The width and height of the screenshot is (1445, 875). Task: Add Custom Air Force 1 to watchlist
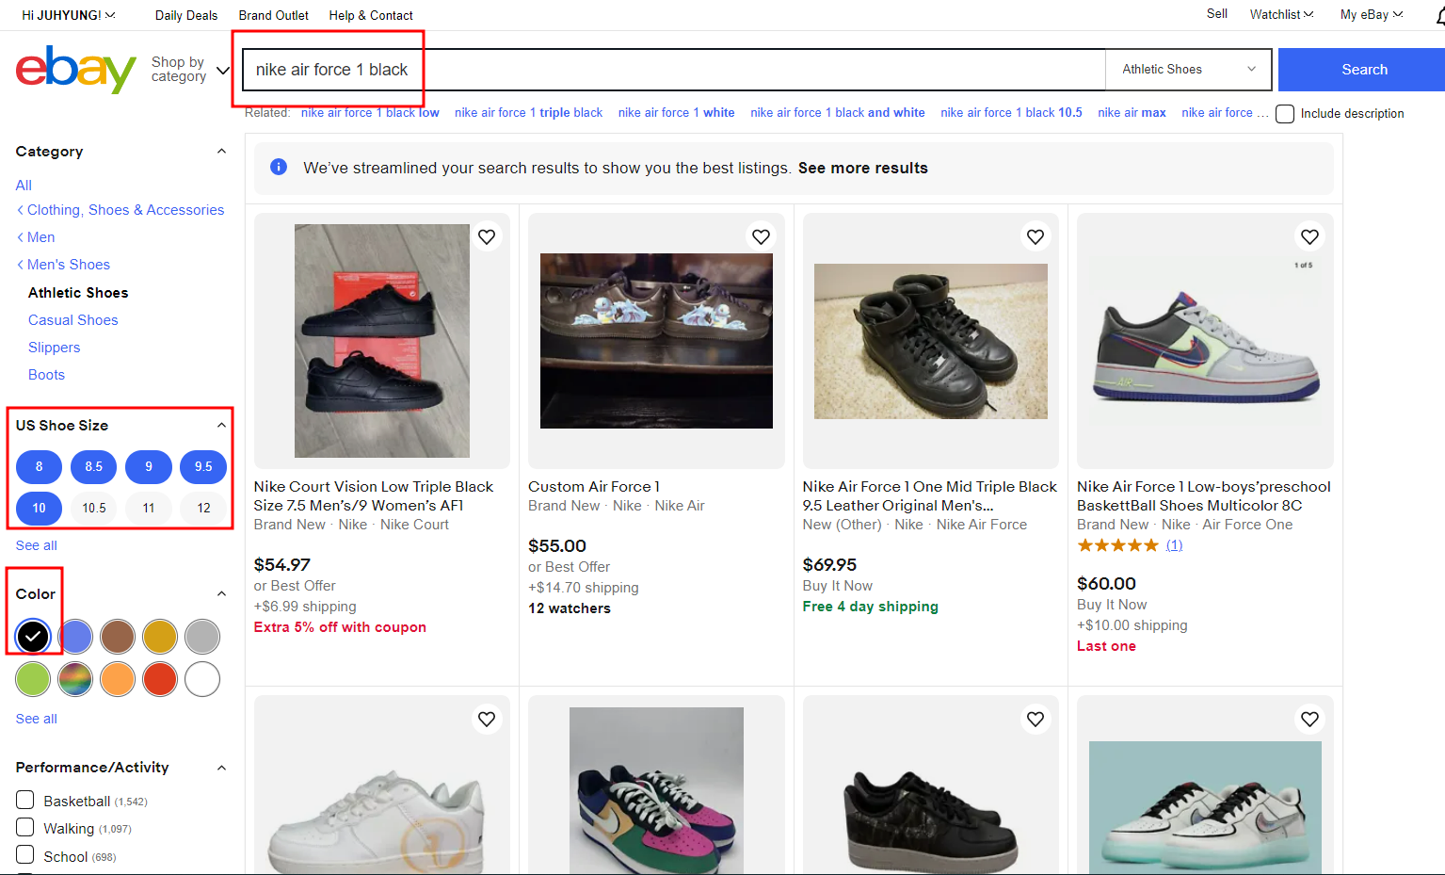pos(762,237)
